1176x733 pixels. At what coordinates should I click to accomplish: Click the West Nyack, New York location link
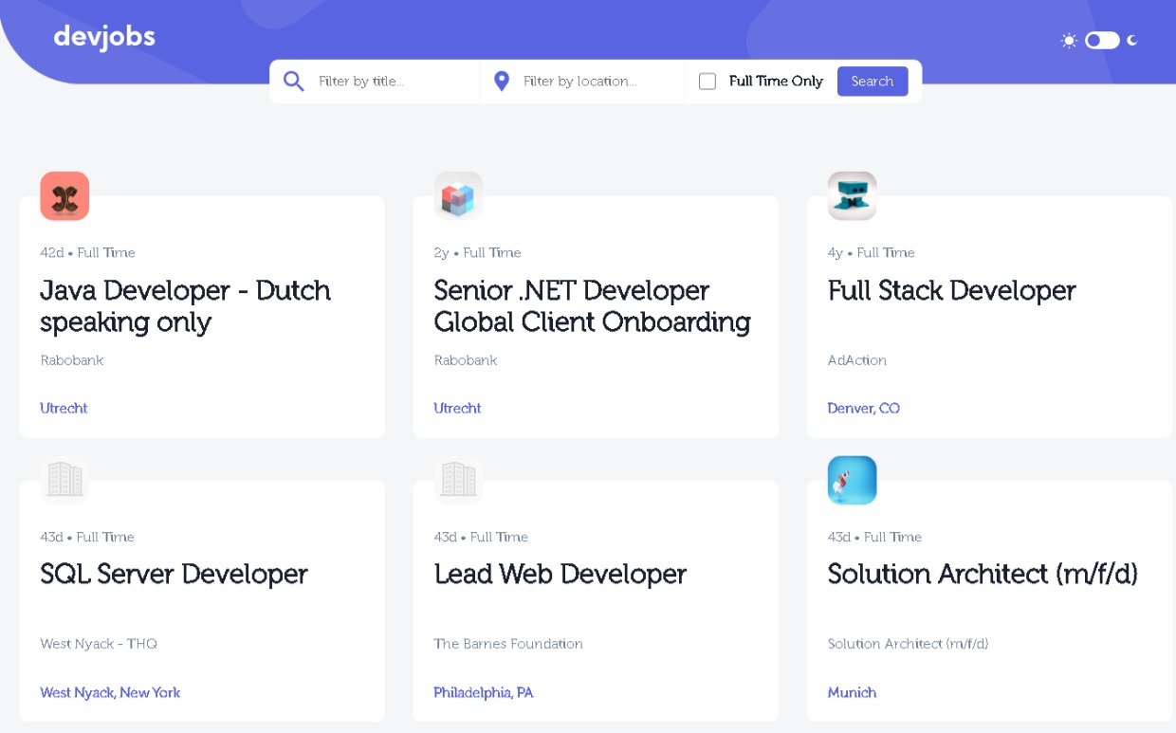pos(110,692)
